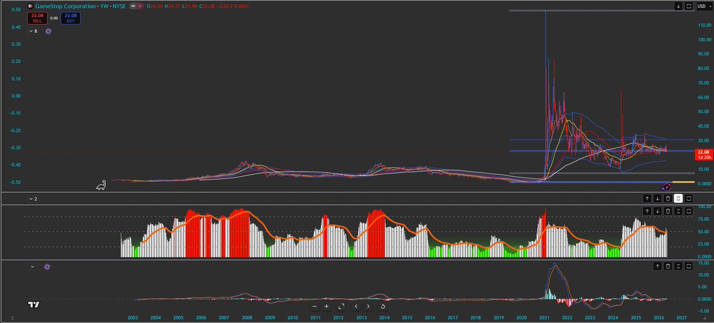The image size is (714, 323).
Task: Reset the chart view button
Action: [x=383, y=306]
